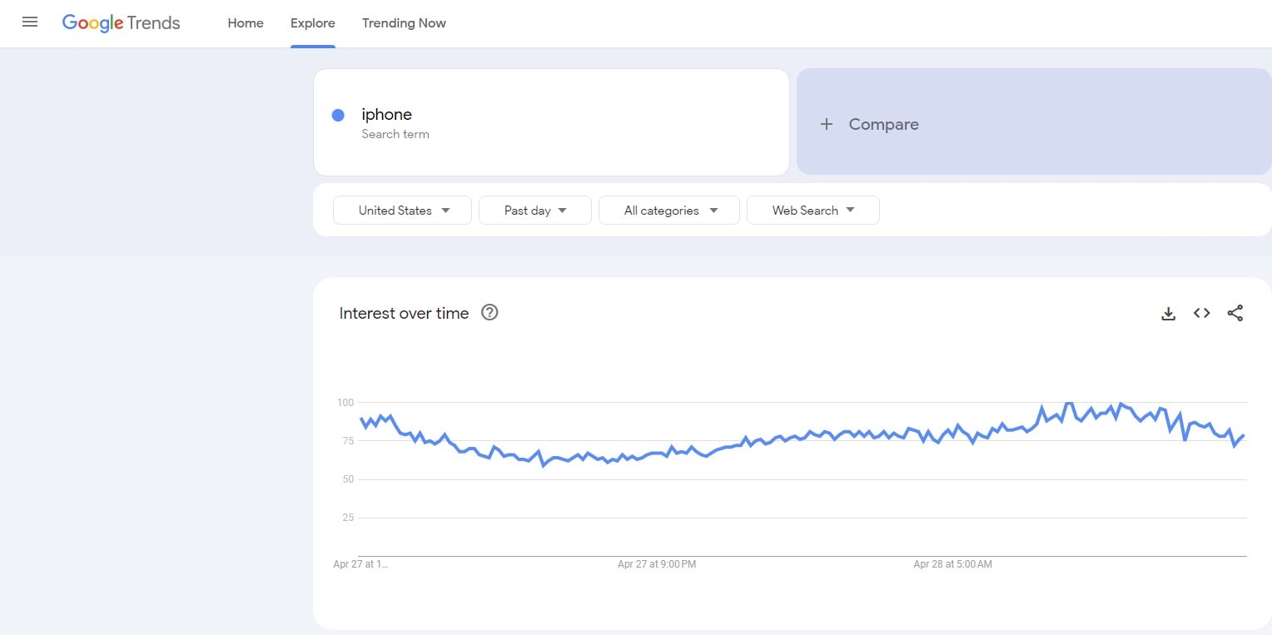The image size is (1272, 635).
Task: Download the Interest over time CSV
Action: pos(1168,314)
